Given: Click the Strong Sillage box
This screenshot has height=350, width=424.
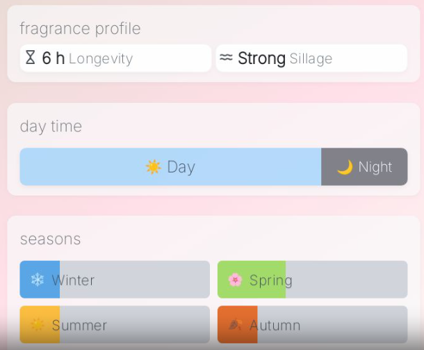Looking at the screenshot, I should 311,58.
